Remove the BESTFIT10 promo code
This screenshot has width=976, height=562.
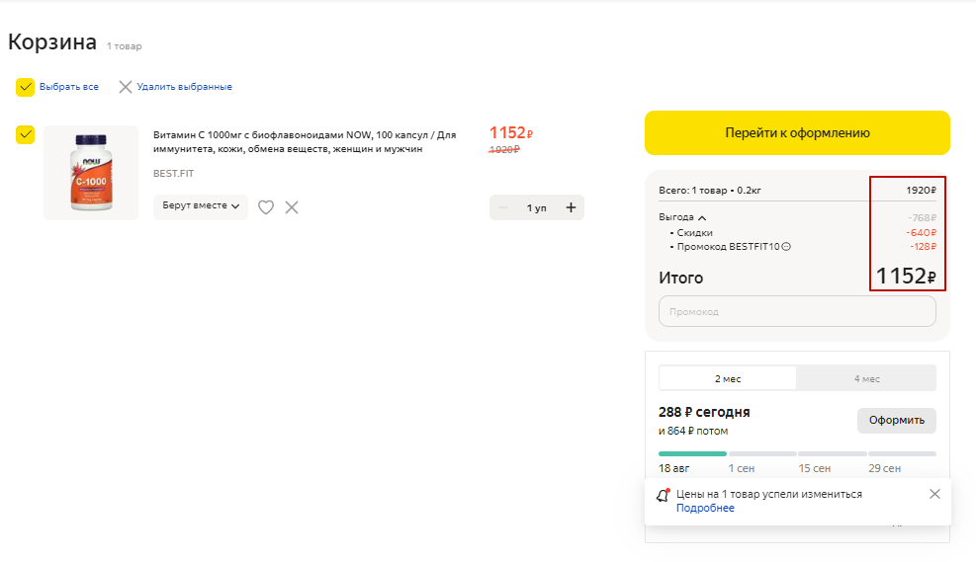click(x=786, y=247)
